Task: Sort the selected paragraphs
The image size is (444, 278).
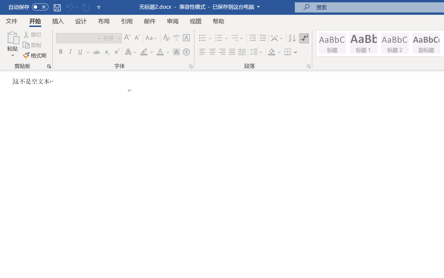Action: (292, 38)
